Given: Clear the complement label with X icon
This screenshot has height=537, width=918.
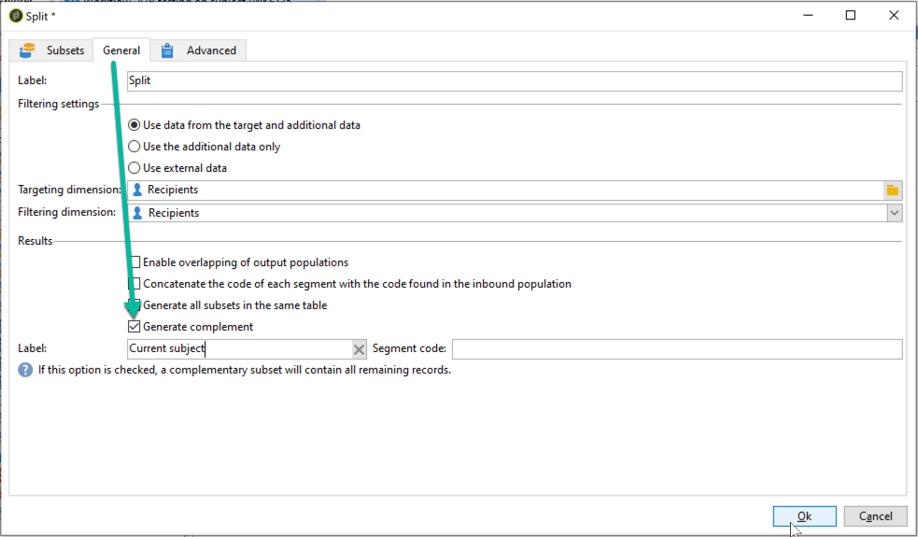Looking at the screenshot, I should point(359,349).
